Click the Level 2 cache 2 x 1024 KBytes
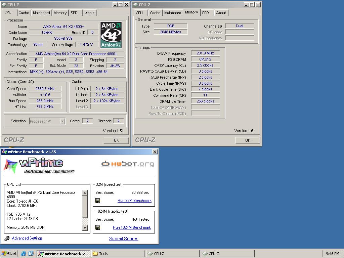Viewport: 344px width, 258px height. [107, 101]
